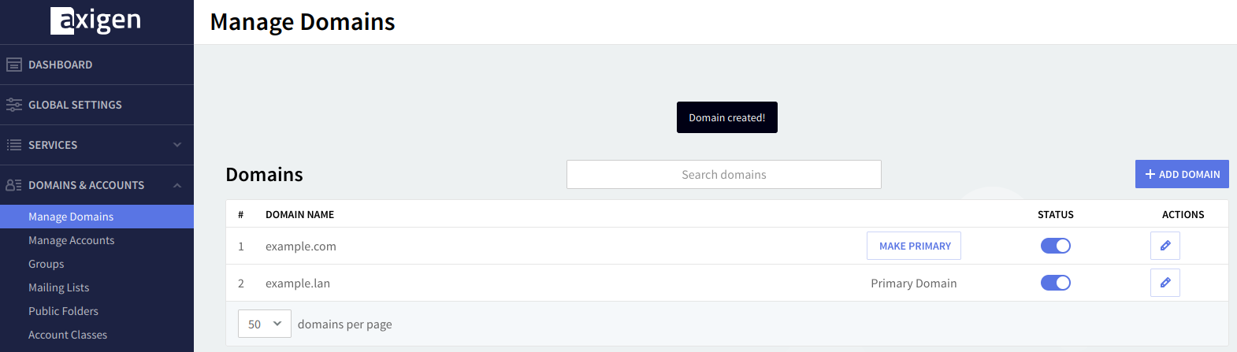Open Public Folders in the sidebar
This screenshot has width=1237, height=352.
tap(63, 311)
